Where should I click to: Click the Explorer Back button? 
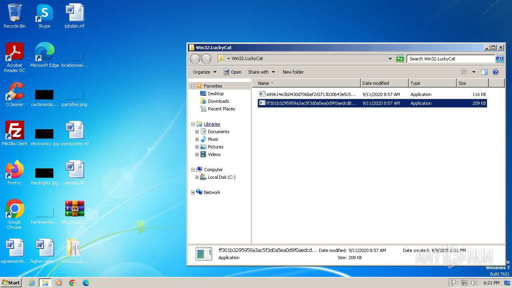tap(195, 59)
